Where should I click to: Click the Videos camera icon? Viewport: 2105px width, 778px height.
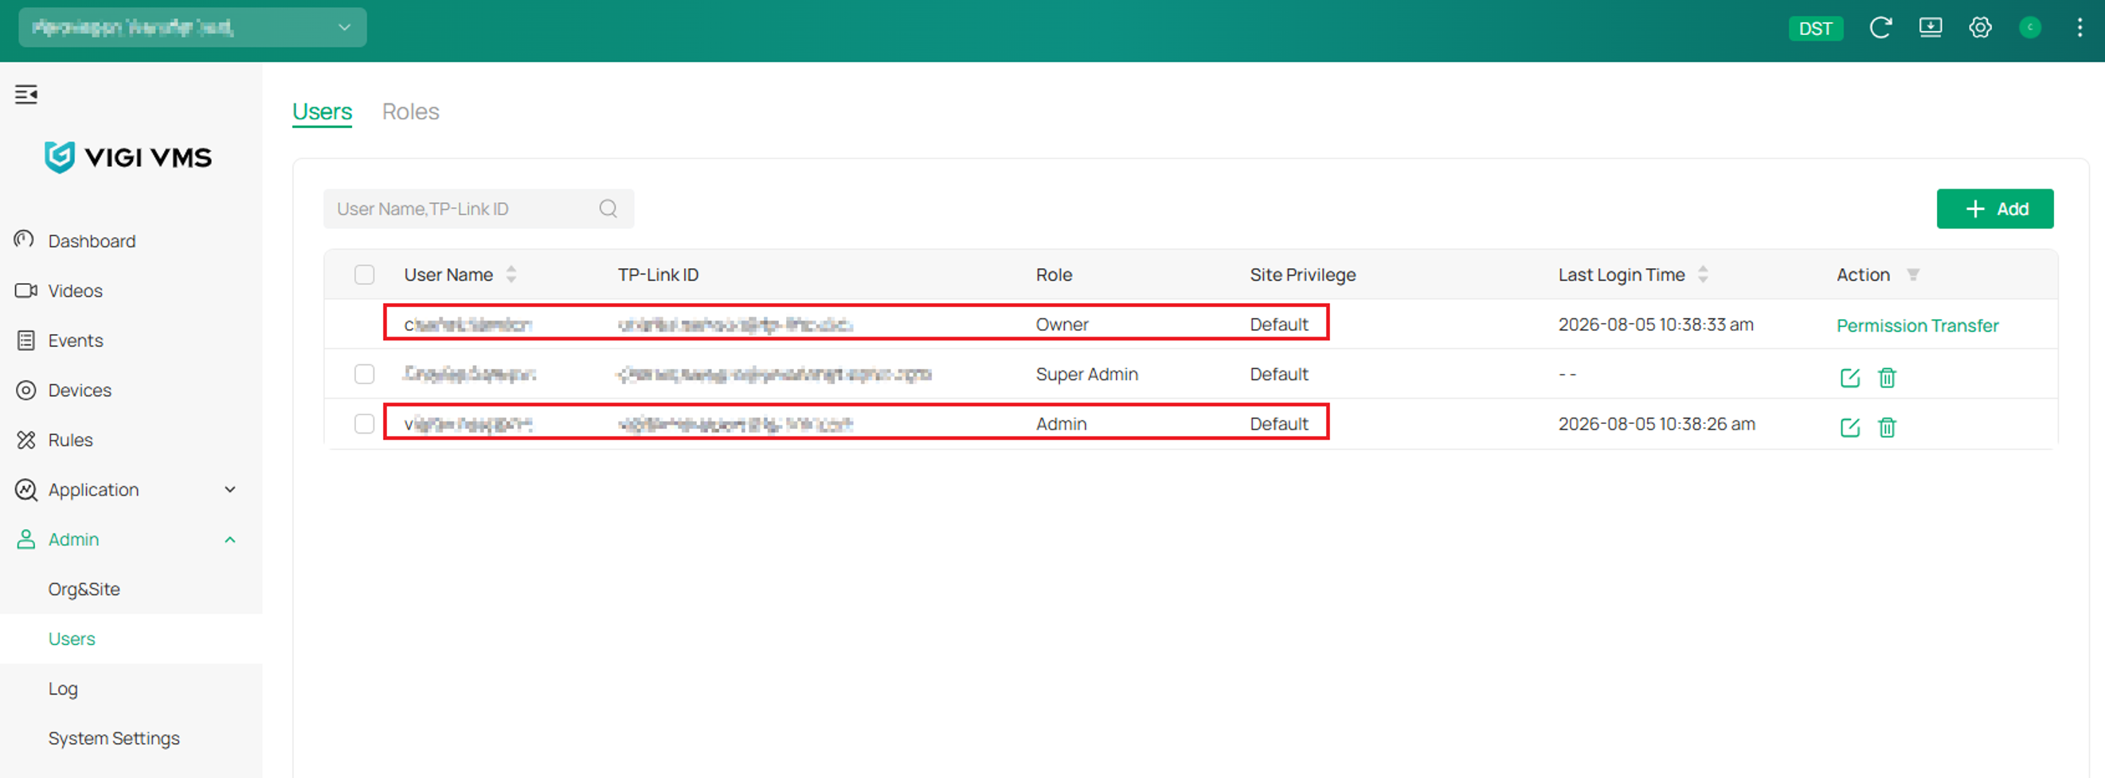pyautogui.click(x=26, y=290)
